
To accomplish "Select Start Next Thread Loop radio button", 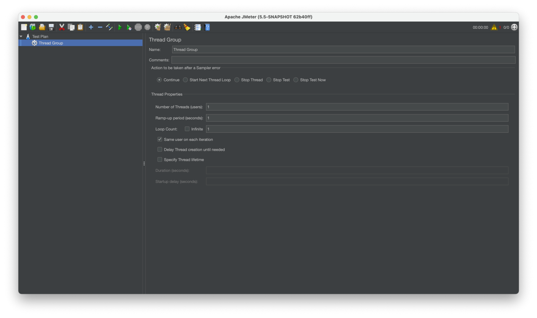I will click(185, 80).
